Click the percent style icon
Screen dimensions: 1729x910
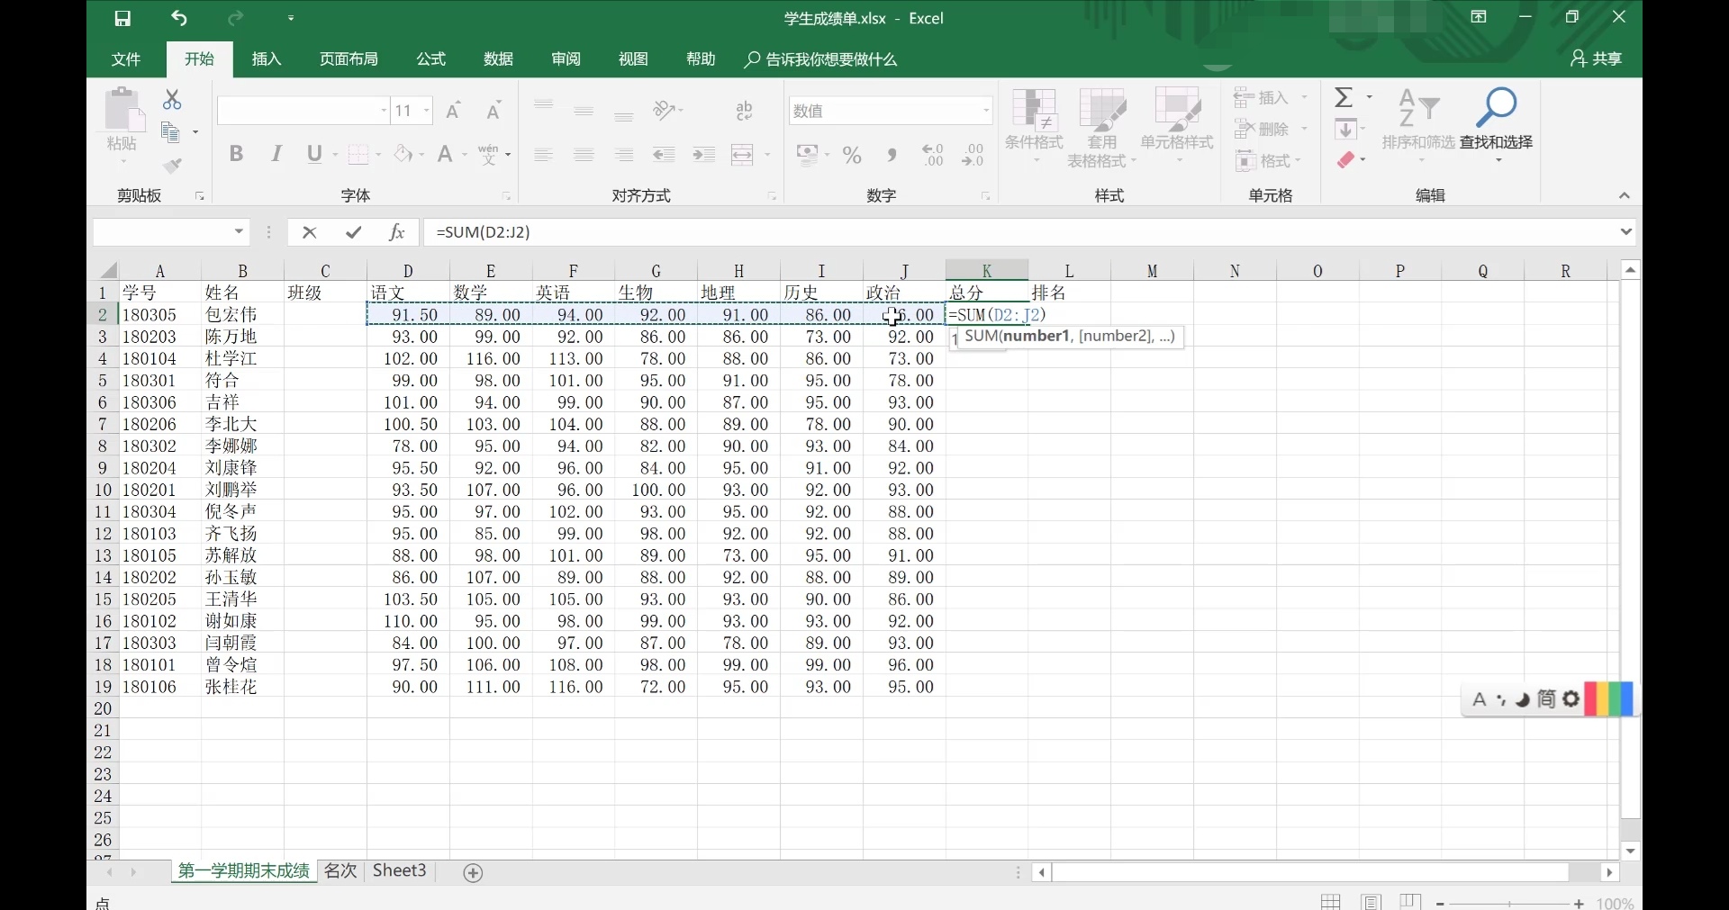pos(852,155)
